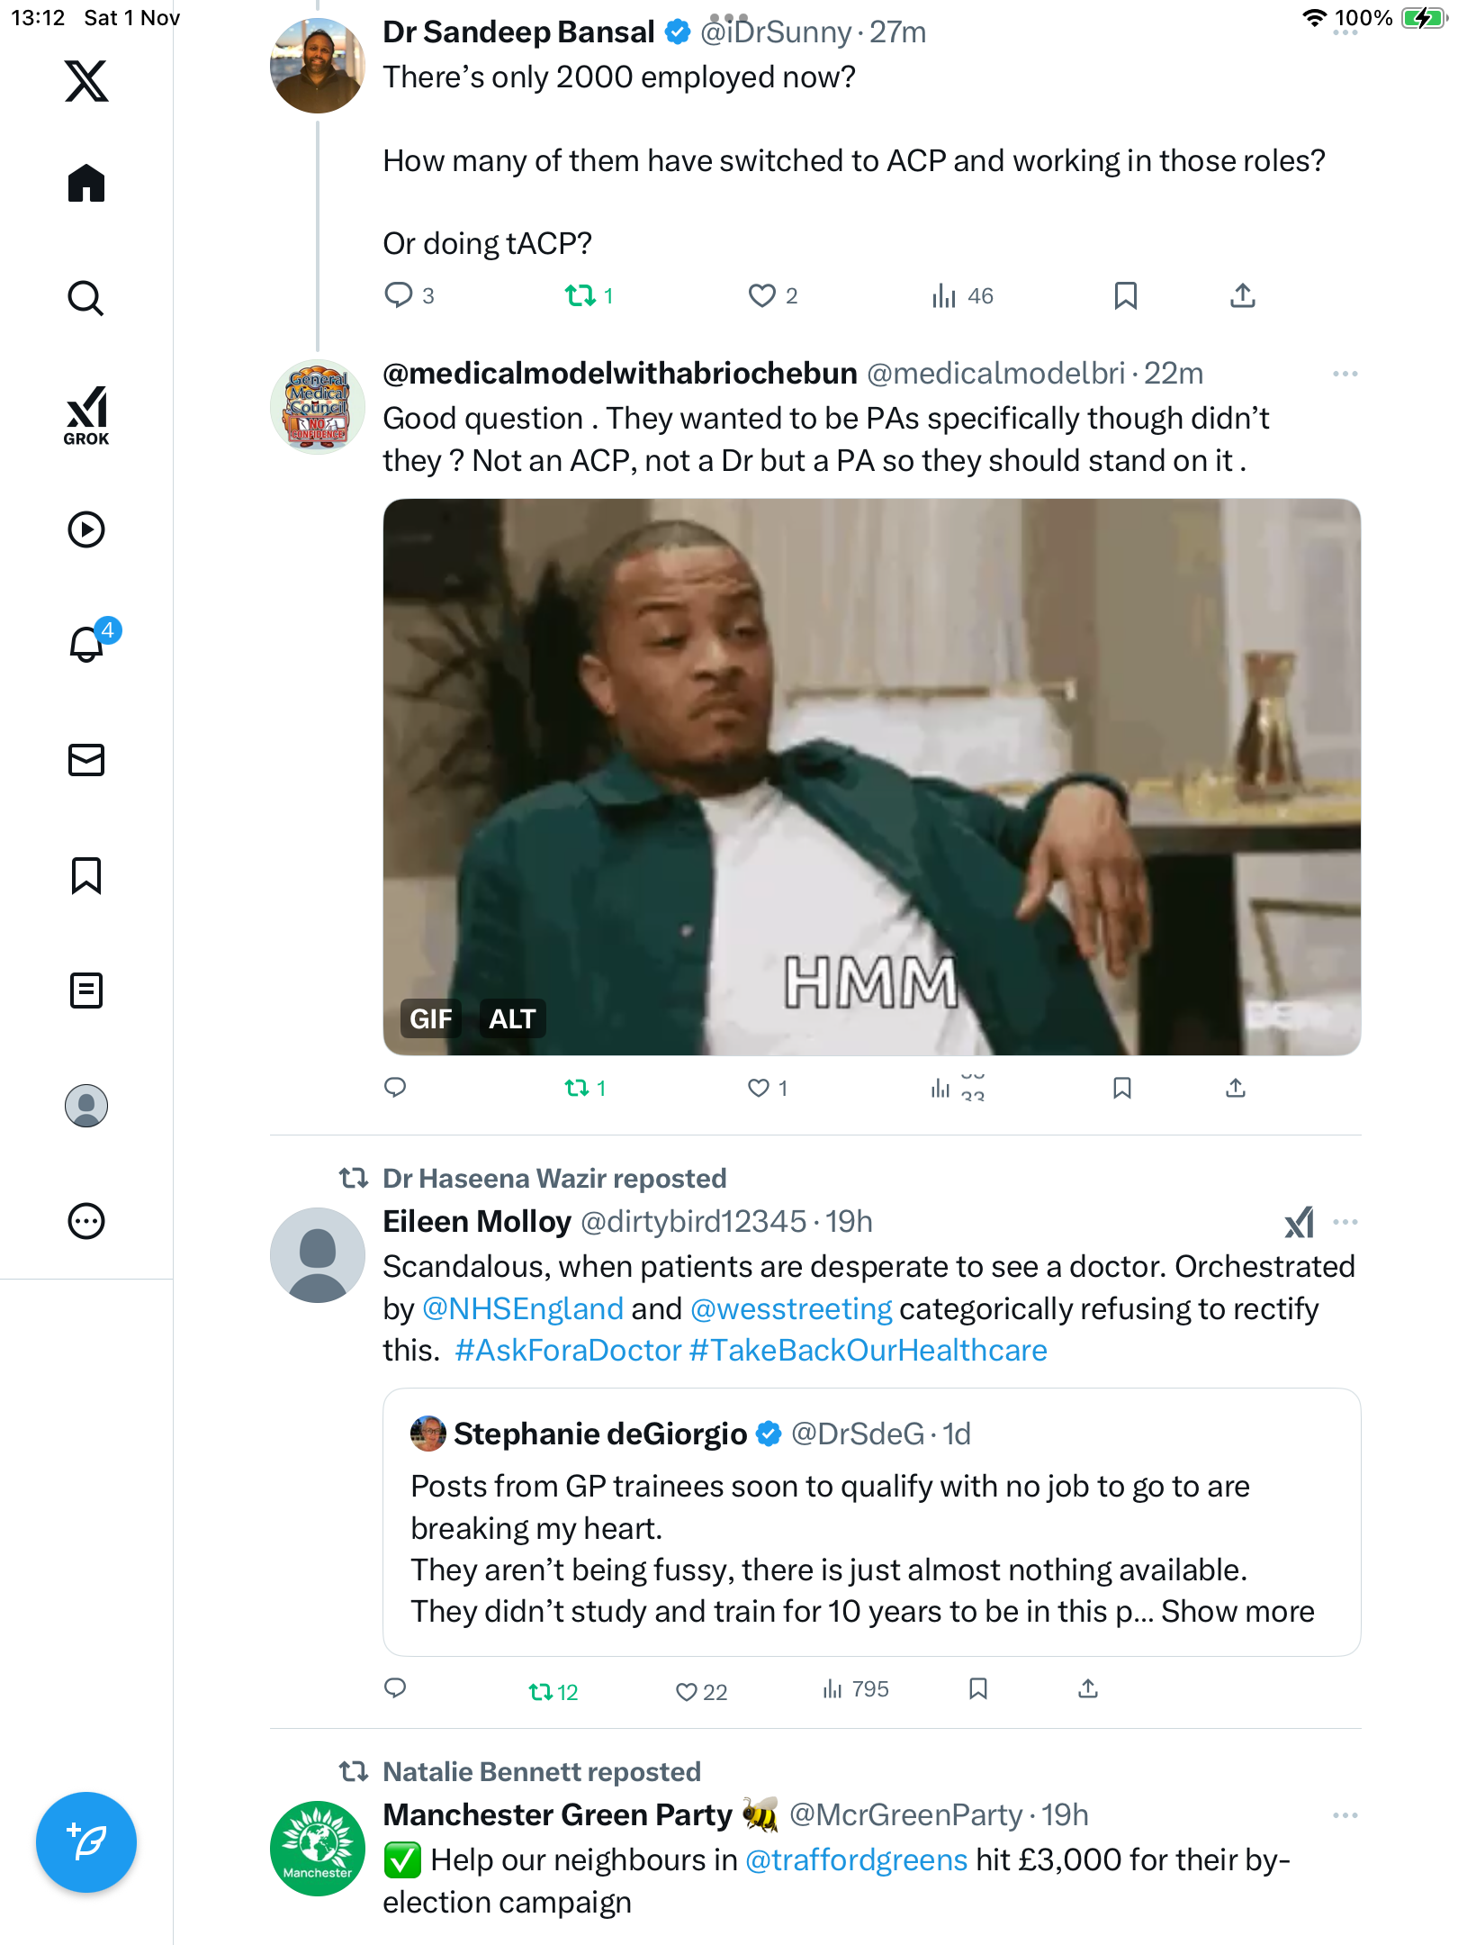
Task: Bookmark Dr Sandeep Bansal's post
Action: click(1125, 295)
